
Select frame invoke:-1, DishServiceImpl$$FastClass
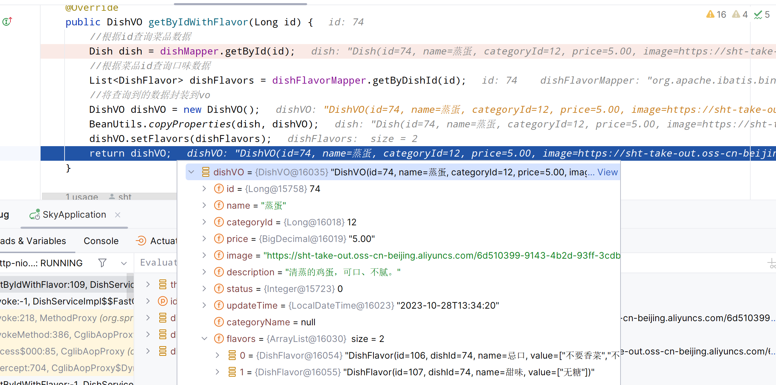pyautogui.click(x=67, y=301)
